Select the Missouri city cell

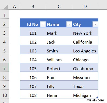(85, 76)
